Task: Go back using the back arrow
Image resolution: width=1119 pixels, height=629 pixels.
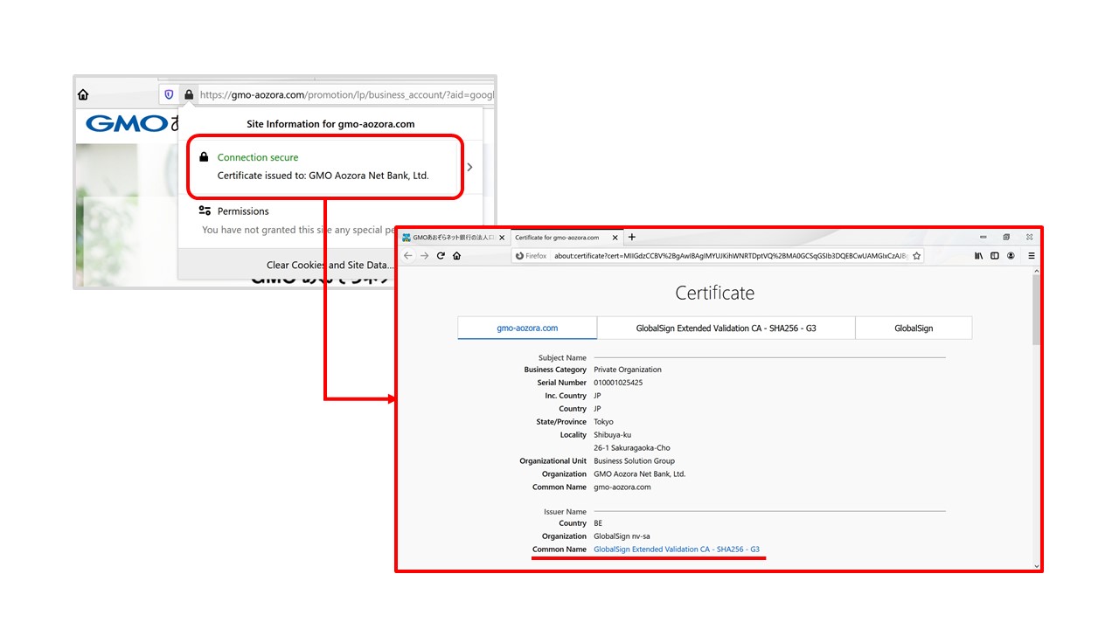Action: click(408, 256)
